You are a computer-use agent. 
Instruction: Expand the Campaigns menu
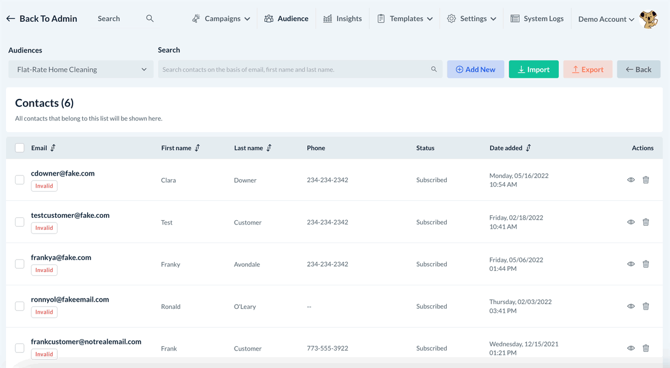[221, 19]
